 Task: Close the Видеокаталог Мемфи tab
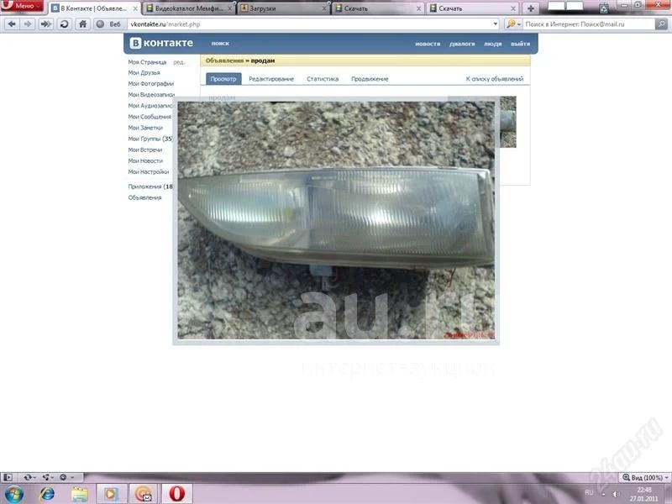click(229, 8)
